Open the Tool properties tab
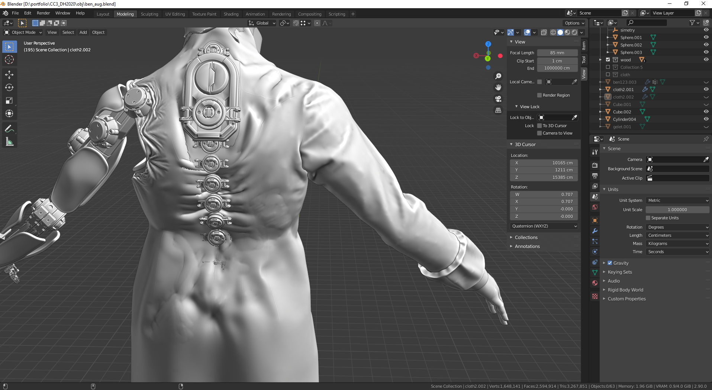The image size is (712, 390). point(595,152)
